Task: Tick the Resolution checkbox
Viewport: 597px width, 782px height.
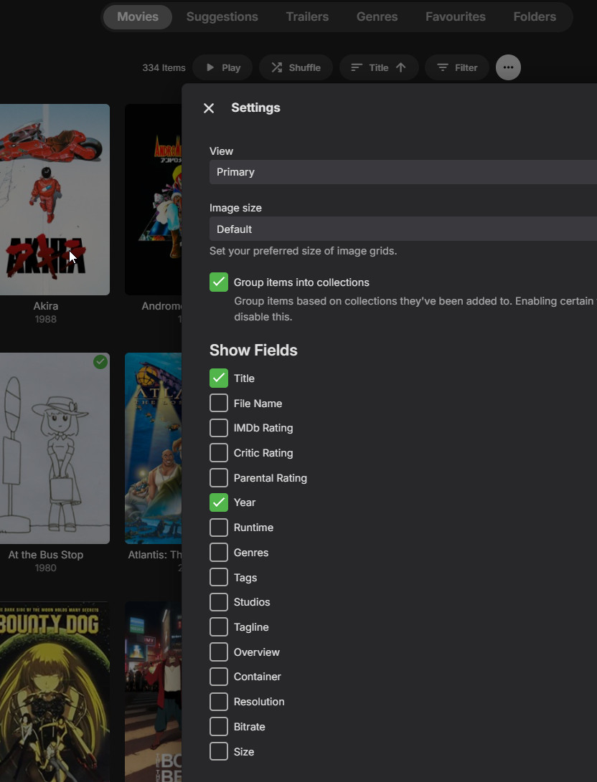Action: click(x=219, y=702)
